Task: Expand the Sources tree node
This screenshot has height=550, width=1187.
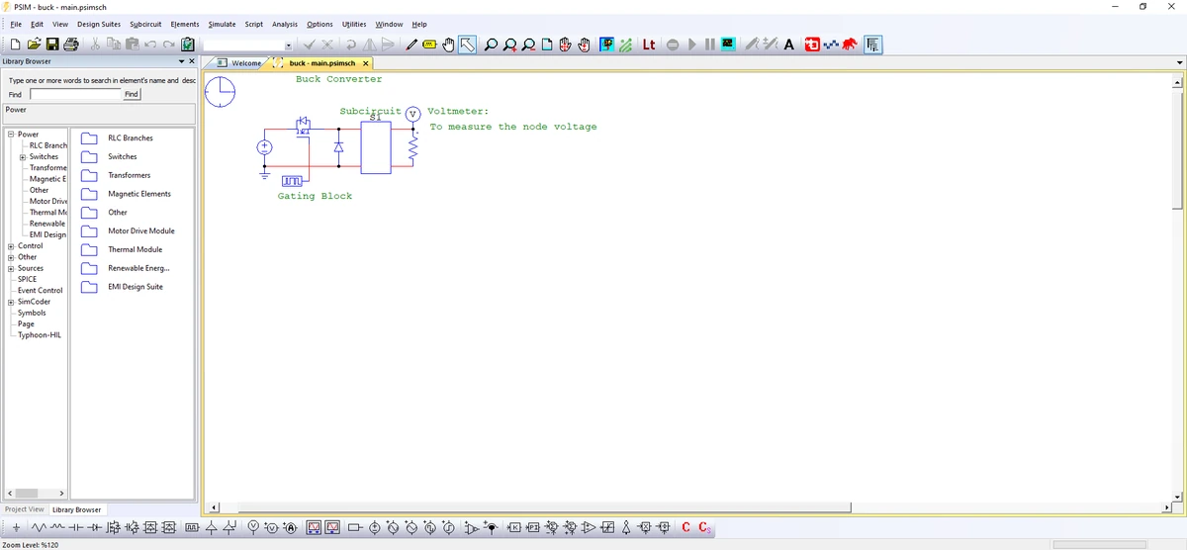Action: pyautogui.click(x=10, y=268)
